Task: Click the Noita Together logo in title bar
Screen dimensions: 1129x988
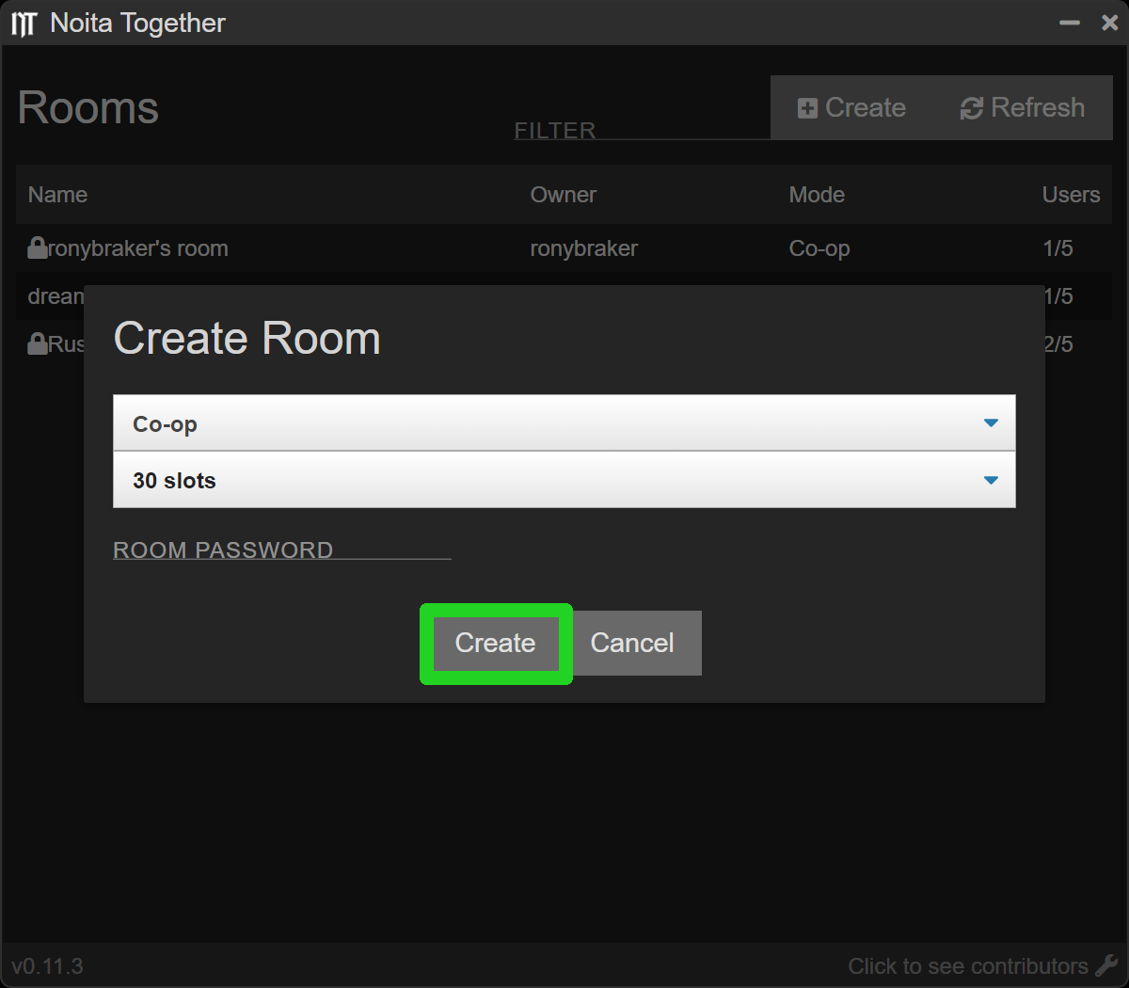Action: pos(24,22)
